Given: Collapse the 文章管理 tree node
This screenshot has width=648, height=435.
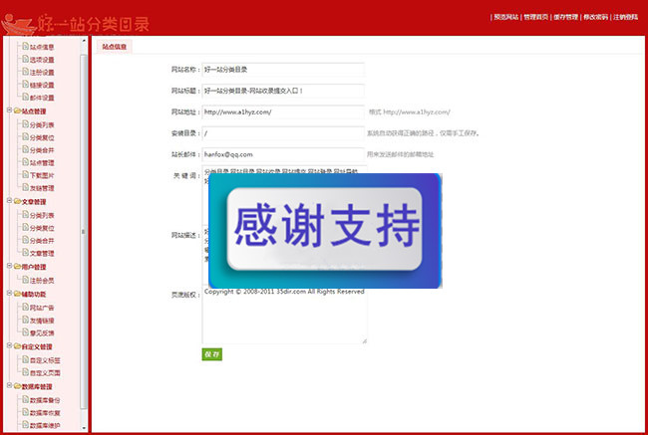Looking at the screenshot, I should coord(9,201).
